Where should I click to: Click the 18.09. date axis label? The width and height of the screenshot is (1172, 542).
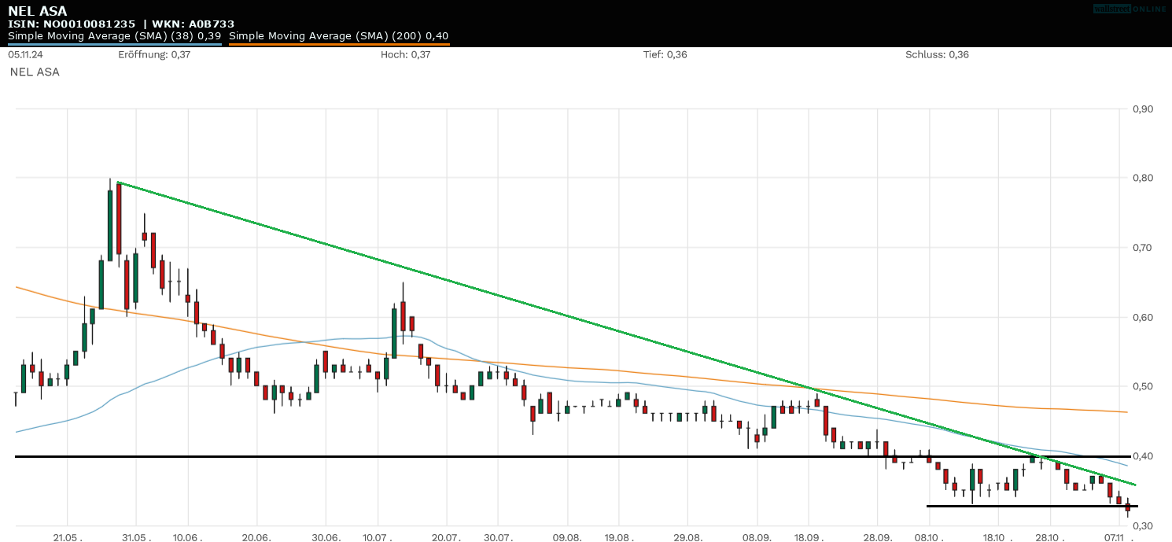809,536
